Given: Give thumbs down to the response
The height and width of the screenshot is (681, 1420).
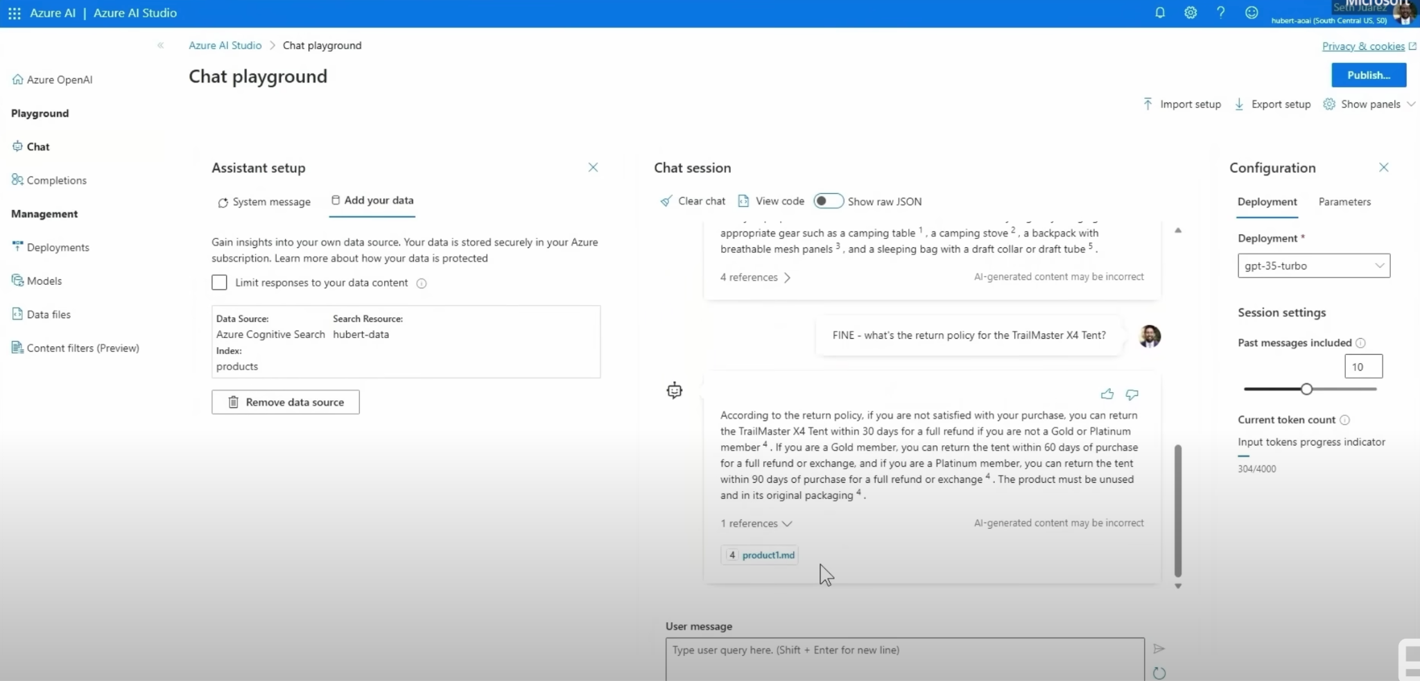Looking at the screenshot, I should 1132,394.
